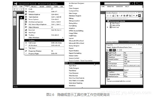This screenshot has width=154, height=98.
Task: Click Properties grid icon in Properties toolbar
Action: click(114, 50)
